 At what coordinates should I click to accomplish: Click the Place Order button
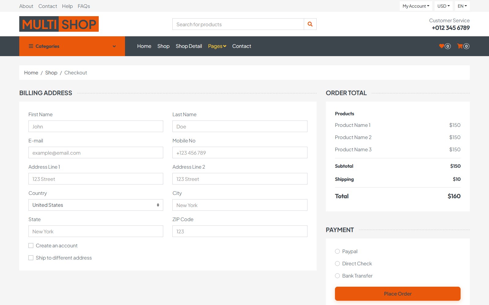pyautogui.click(x=398, y=294)
